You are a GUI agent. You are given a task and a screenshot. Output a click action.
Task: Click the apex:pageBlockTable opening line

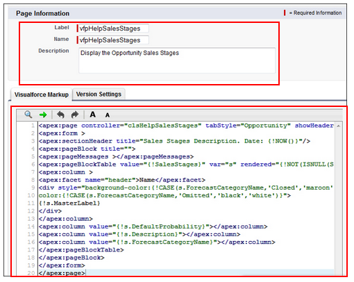point(186,165)
